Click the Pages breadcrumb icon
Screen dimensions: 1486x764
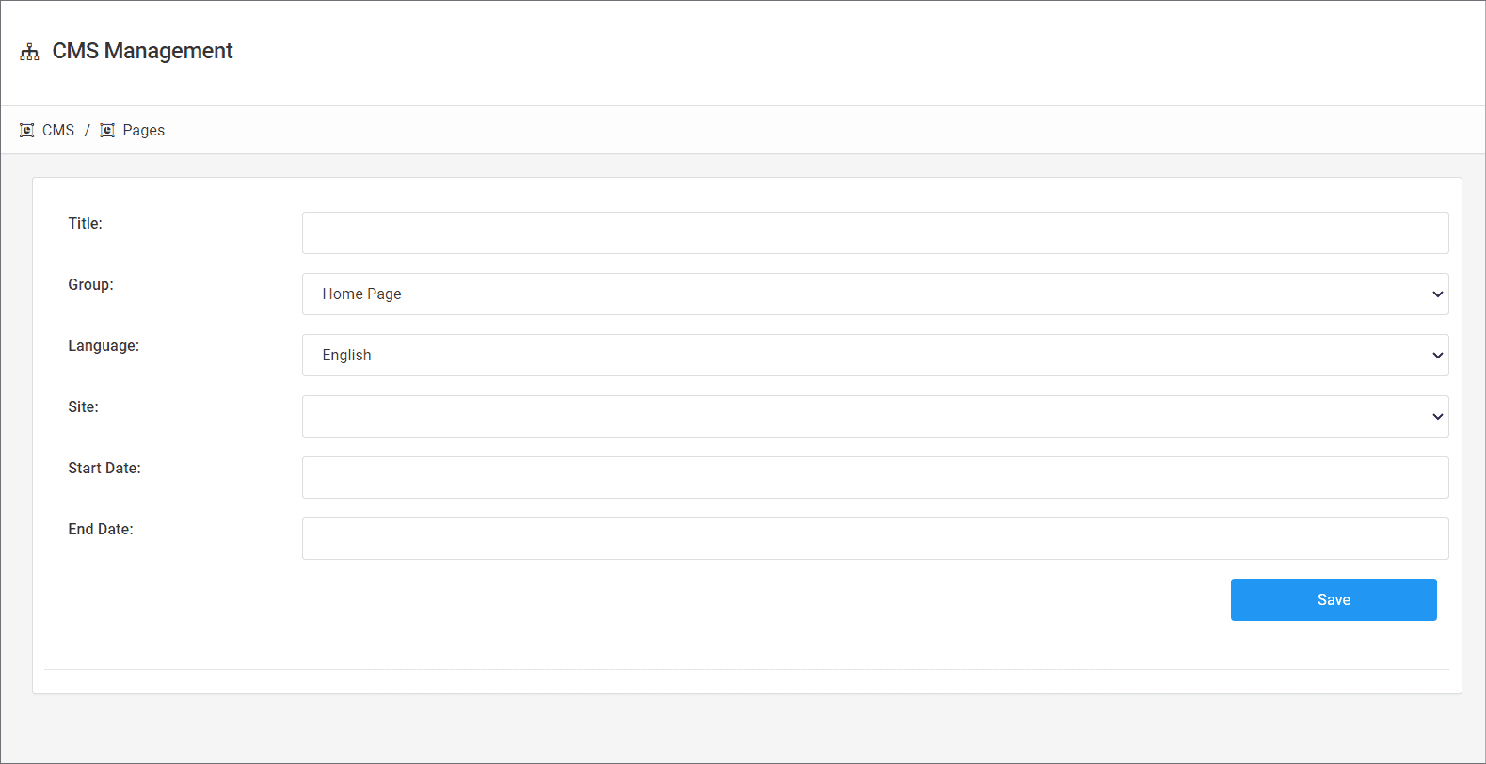tap(107, 130)
